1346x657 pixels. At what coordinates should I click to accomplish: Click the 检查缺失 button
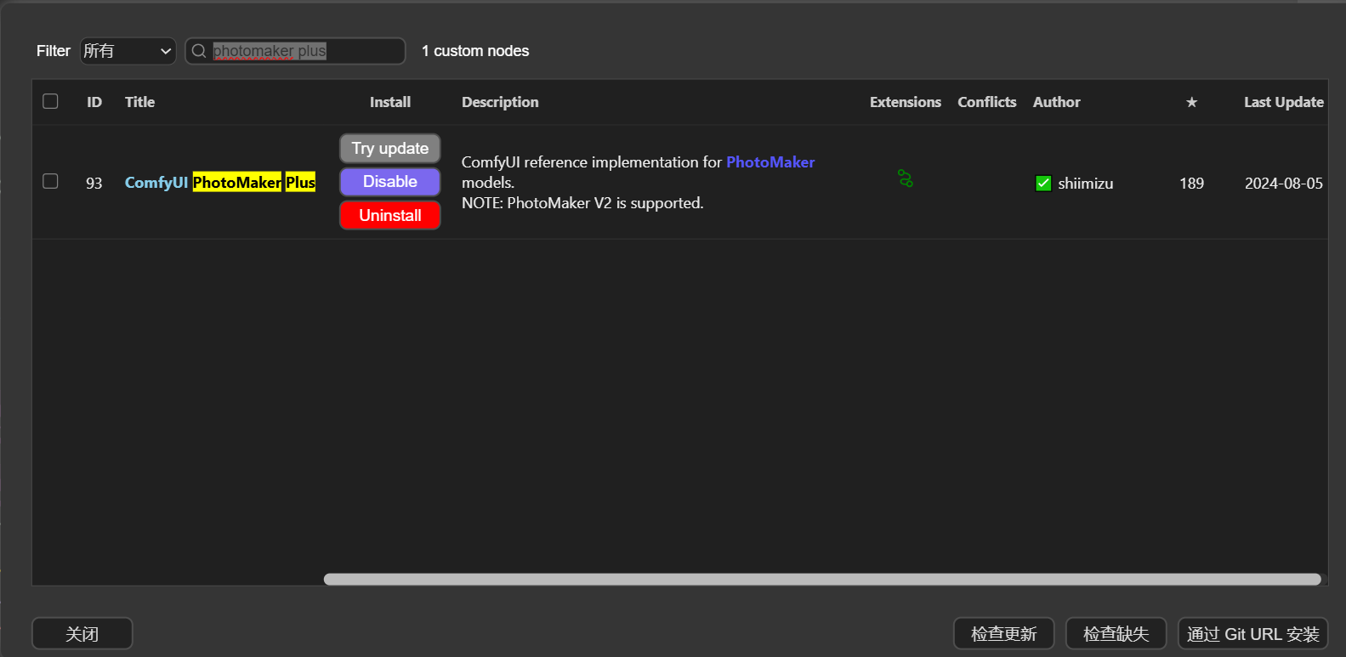point(1116,633)
